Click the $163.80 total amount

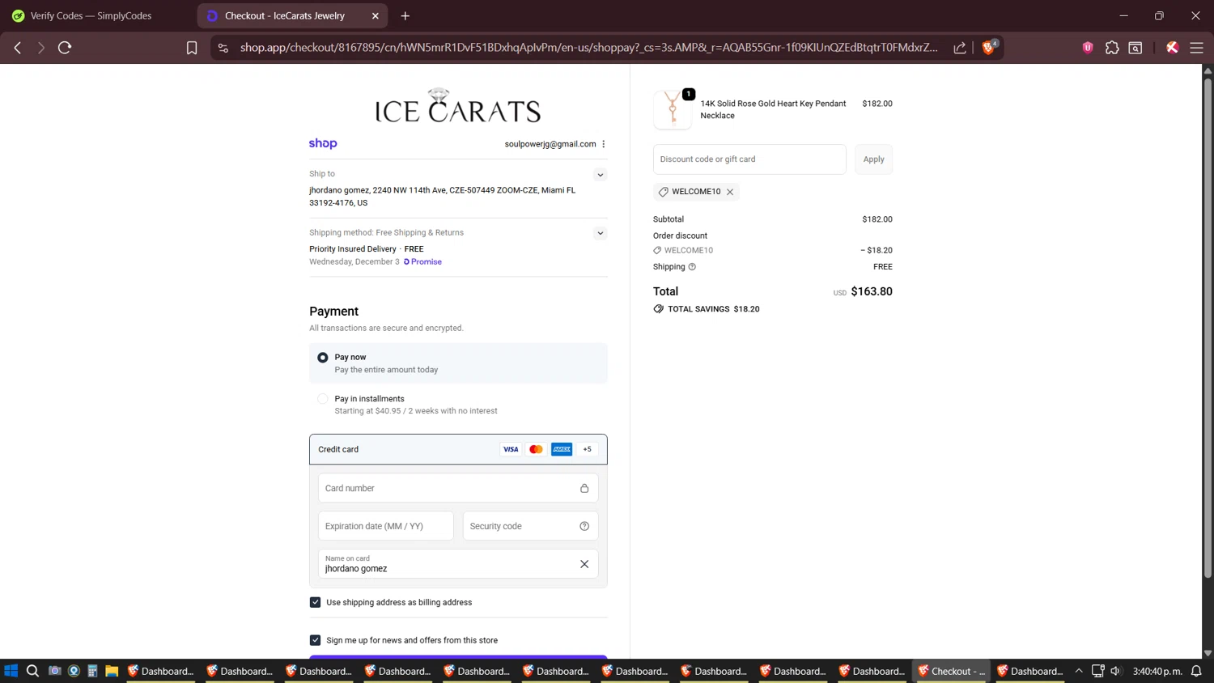pyautogui.click(x=872, y=291)
